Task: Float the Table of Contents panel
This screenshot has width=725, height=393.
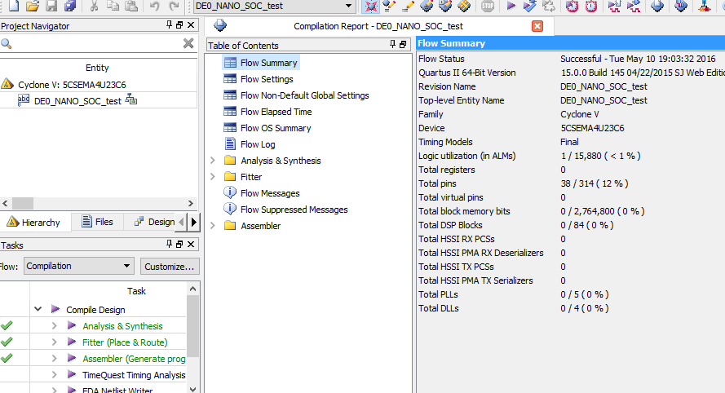Action: pos(403,44)
